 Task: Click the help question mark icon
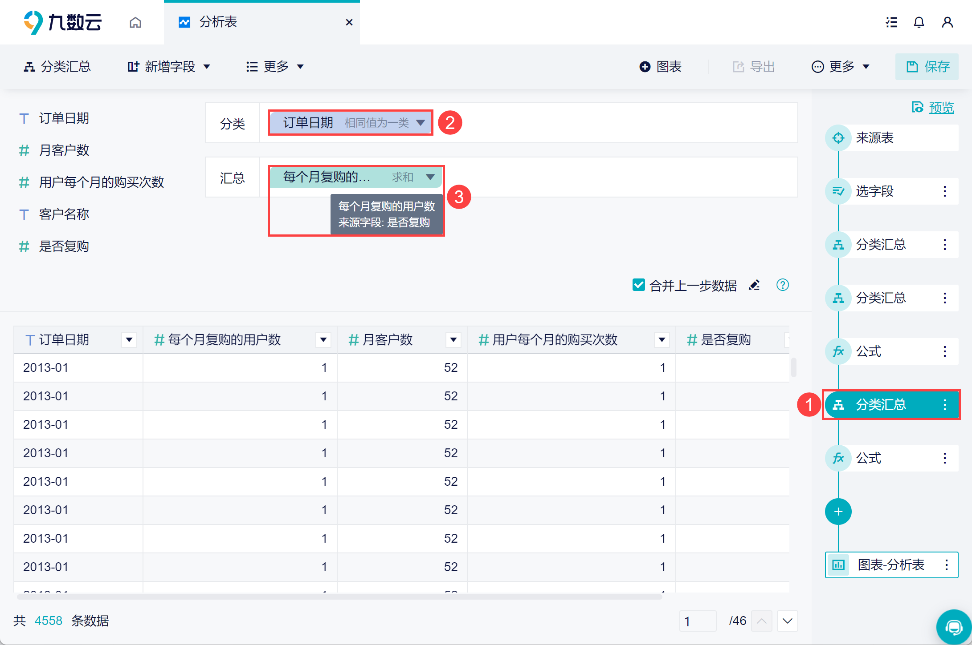(x=782, y=285)
